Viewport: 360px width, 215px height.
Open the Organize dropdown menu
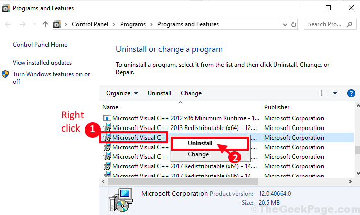pyautogui.click(x=122, y=93)
